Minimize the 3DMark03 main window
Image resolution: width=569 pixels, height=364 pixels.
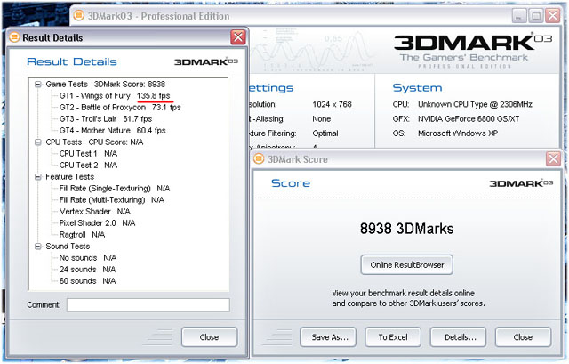516,15
